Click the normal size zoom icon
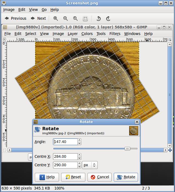The width and height of the screenshot is (175, 192). coord(75,19)
